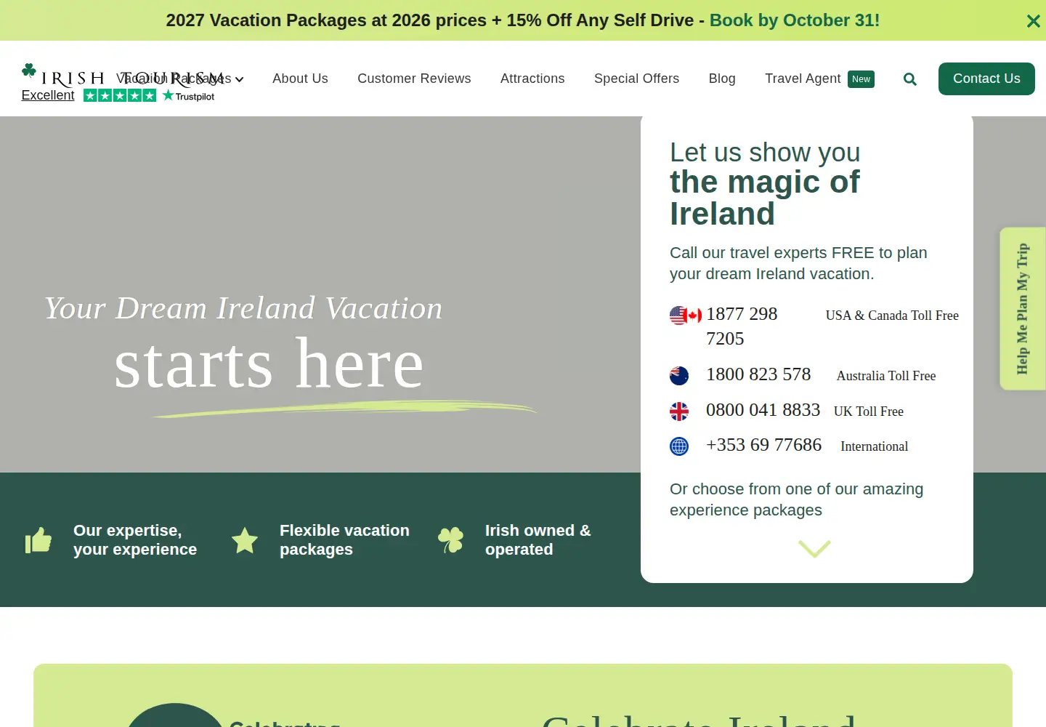Click the Australia flag icon
Viewport: 1046px width, 727px height.
pos(679,376)
